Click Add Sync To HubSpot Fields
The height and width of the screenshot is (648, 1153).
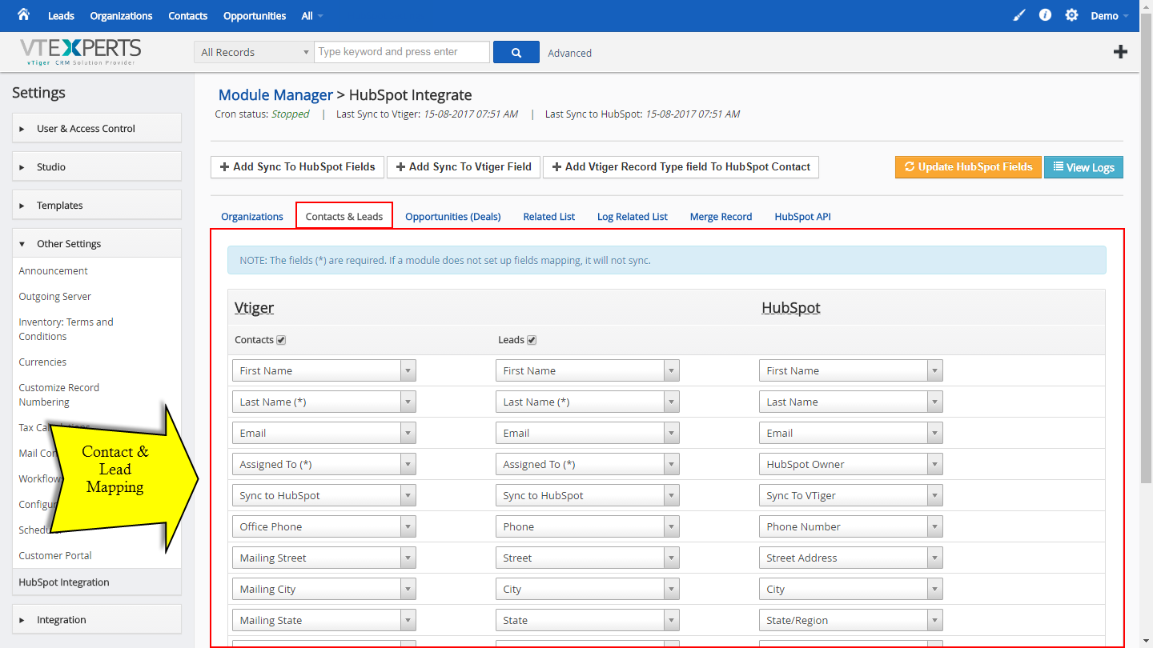(x=298, y=167)
